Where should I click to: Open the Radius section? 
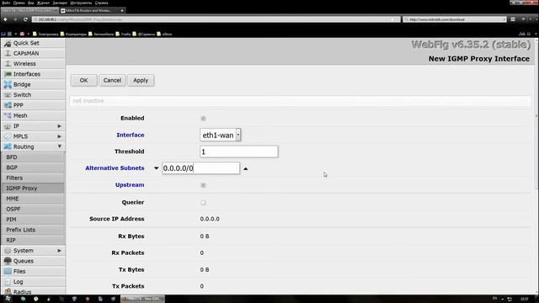click(33, 291)
